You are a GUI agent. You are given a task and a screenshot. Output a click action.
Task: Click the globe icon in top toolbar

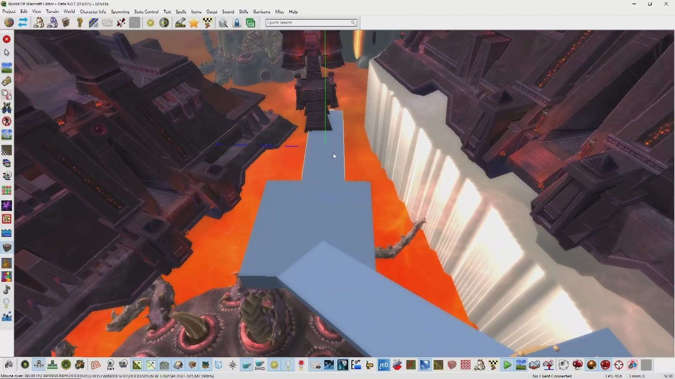[x=9, y=23]
